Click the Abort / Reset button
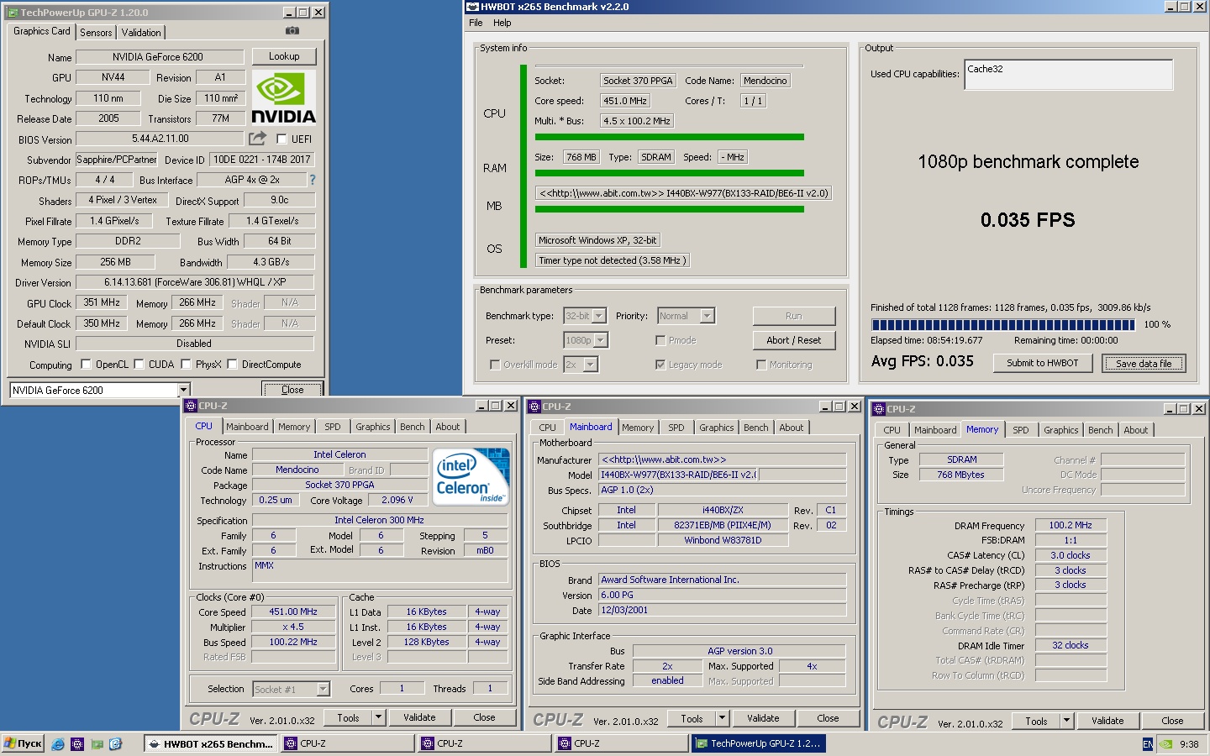Screen dimensions: 1210x756 [794, 340]
